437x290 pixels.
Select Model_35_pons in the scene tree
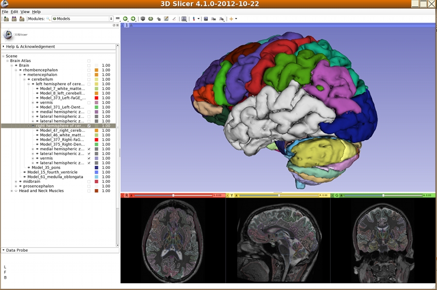46,167
